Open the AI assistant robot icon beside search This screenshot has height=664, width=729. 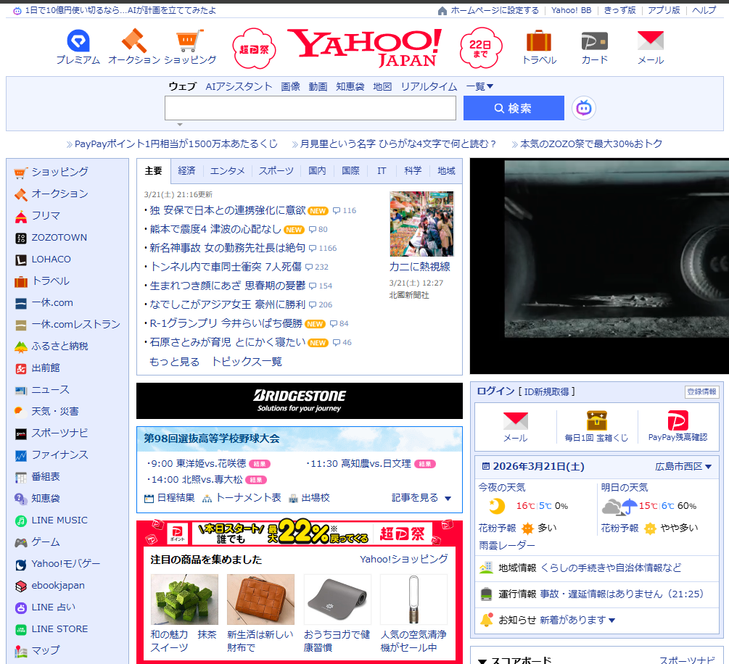coord(583,108)
